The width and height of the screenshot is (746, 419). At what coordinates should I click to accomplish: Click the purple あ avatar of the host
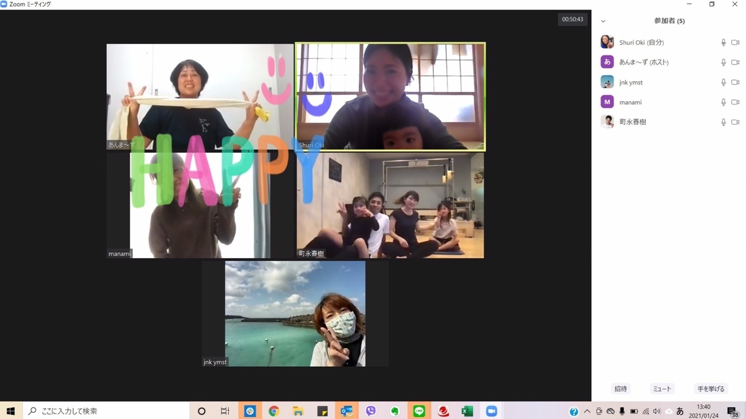pos(607,62)
